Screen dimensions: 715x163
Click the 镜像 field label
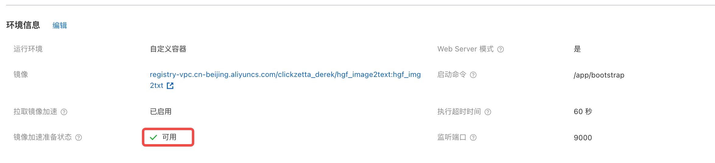(21, 75)
